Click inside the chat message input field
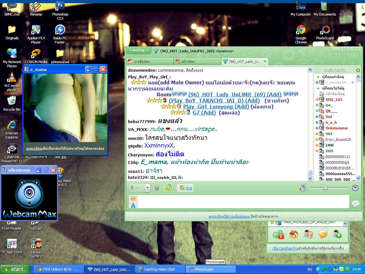The image size is (365, 274). 243,202
